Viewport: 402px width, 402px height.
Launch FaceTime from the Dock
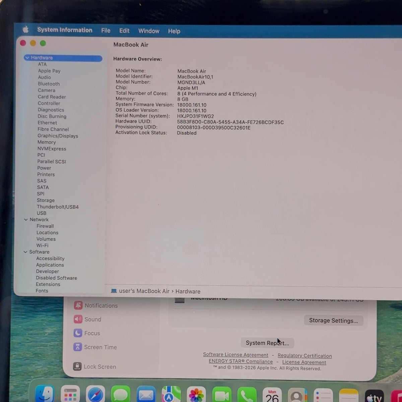click(x=222, y=395)
